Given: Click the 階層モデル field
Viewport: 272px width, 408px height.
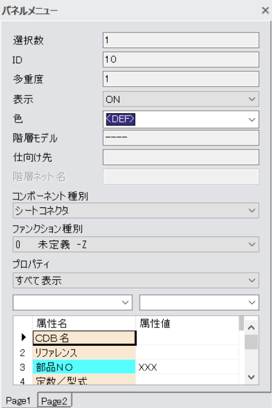Looking at the screenshot, I should [181, 138].
